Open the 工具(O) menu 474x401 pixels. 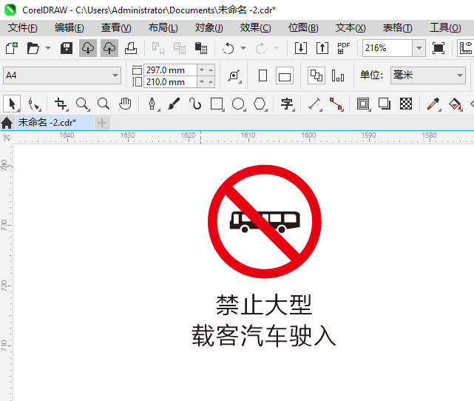point(445,28)
